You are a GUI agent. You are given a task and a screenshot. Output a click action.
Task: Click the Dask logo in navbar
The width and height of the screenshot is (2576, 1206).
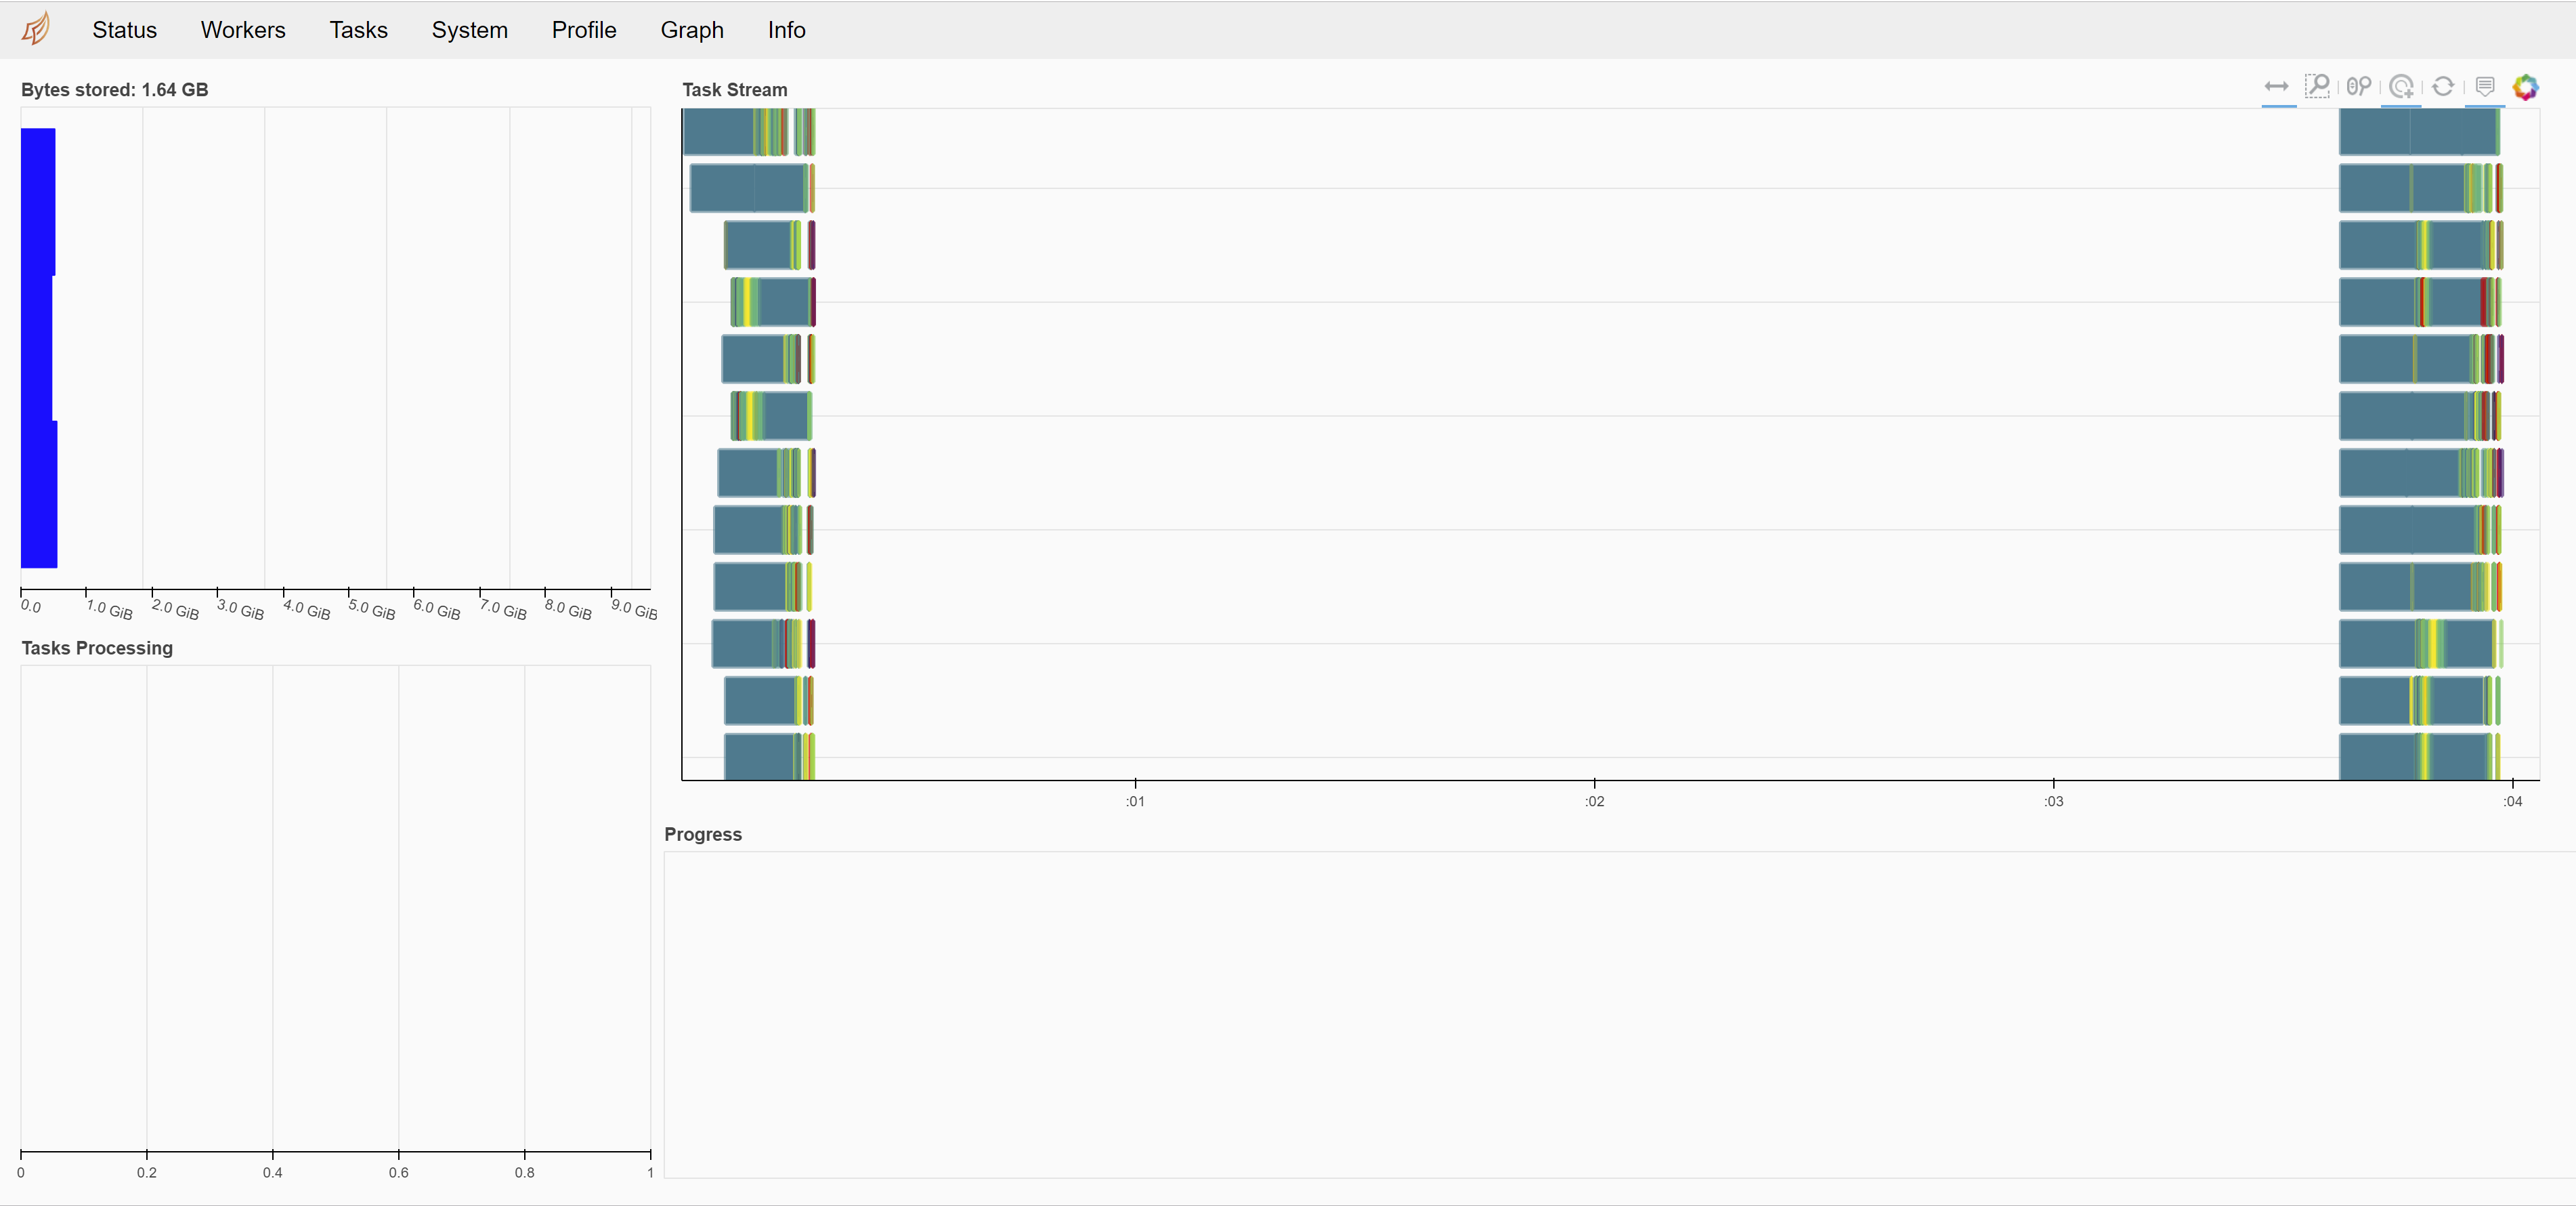point(36,29)
